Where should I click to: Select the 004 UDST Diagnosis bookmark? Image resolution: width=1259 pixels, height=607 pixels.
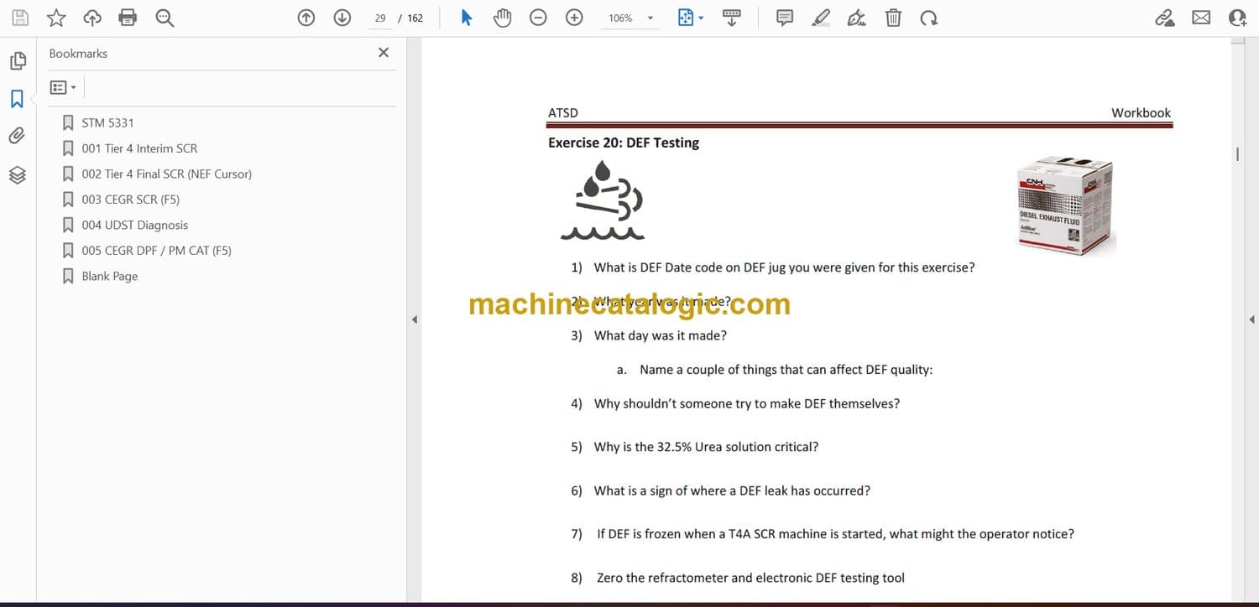(x=134, y=225)
